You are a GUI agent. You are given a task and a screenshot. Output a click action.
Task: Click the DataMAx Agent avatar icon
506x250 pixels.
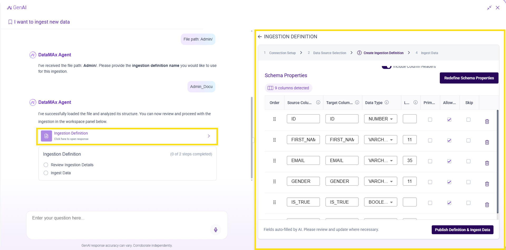tap(33, 55)
